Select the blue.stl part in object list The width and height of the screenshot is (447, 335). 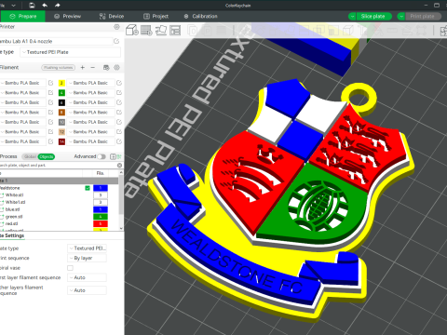click(x=12, y=209)
